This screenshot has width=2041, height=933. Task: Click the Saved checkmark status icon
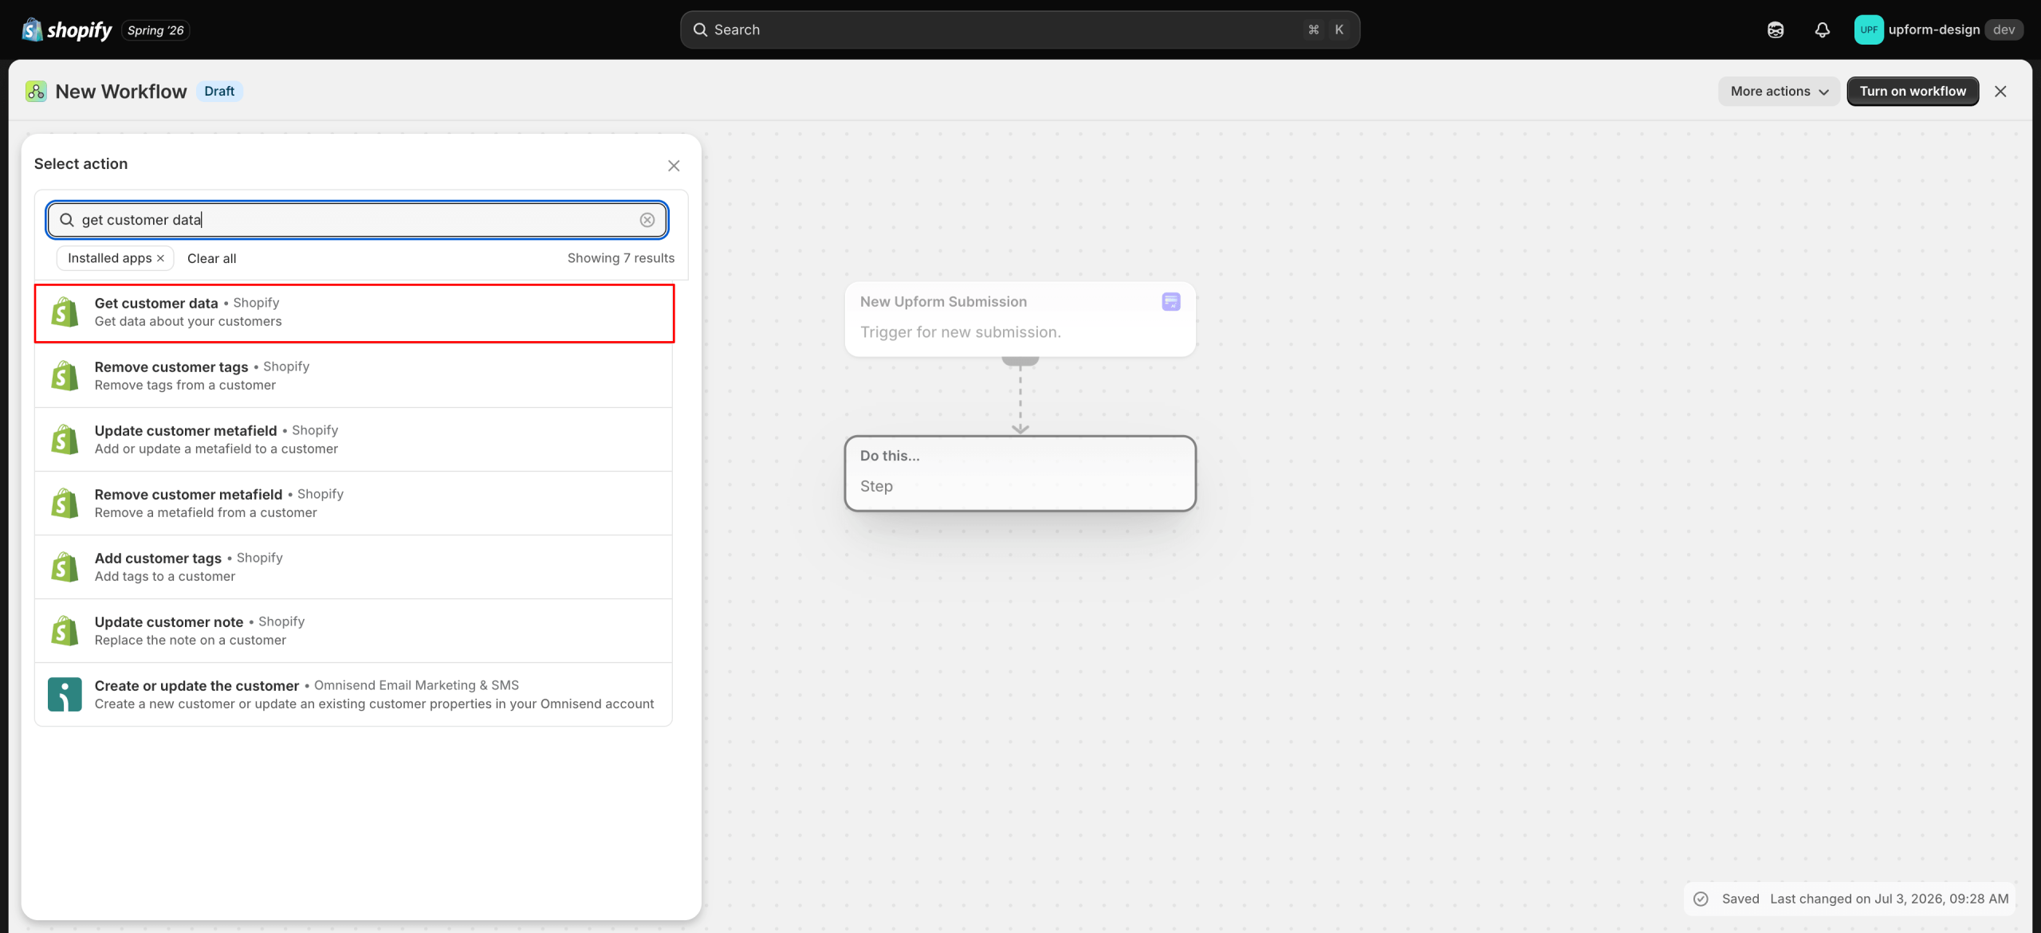coord(1701,899)
